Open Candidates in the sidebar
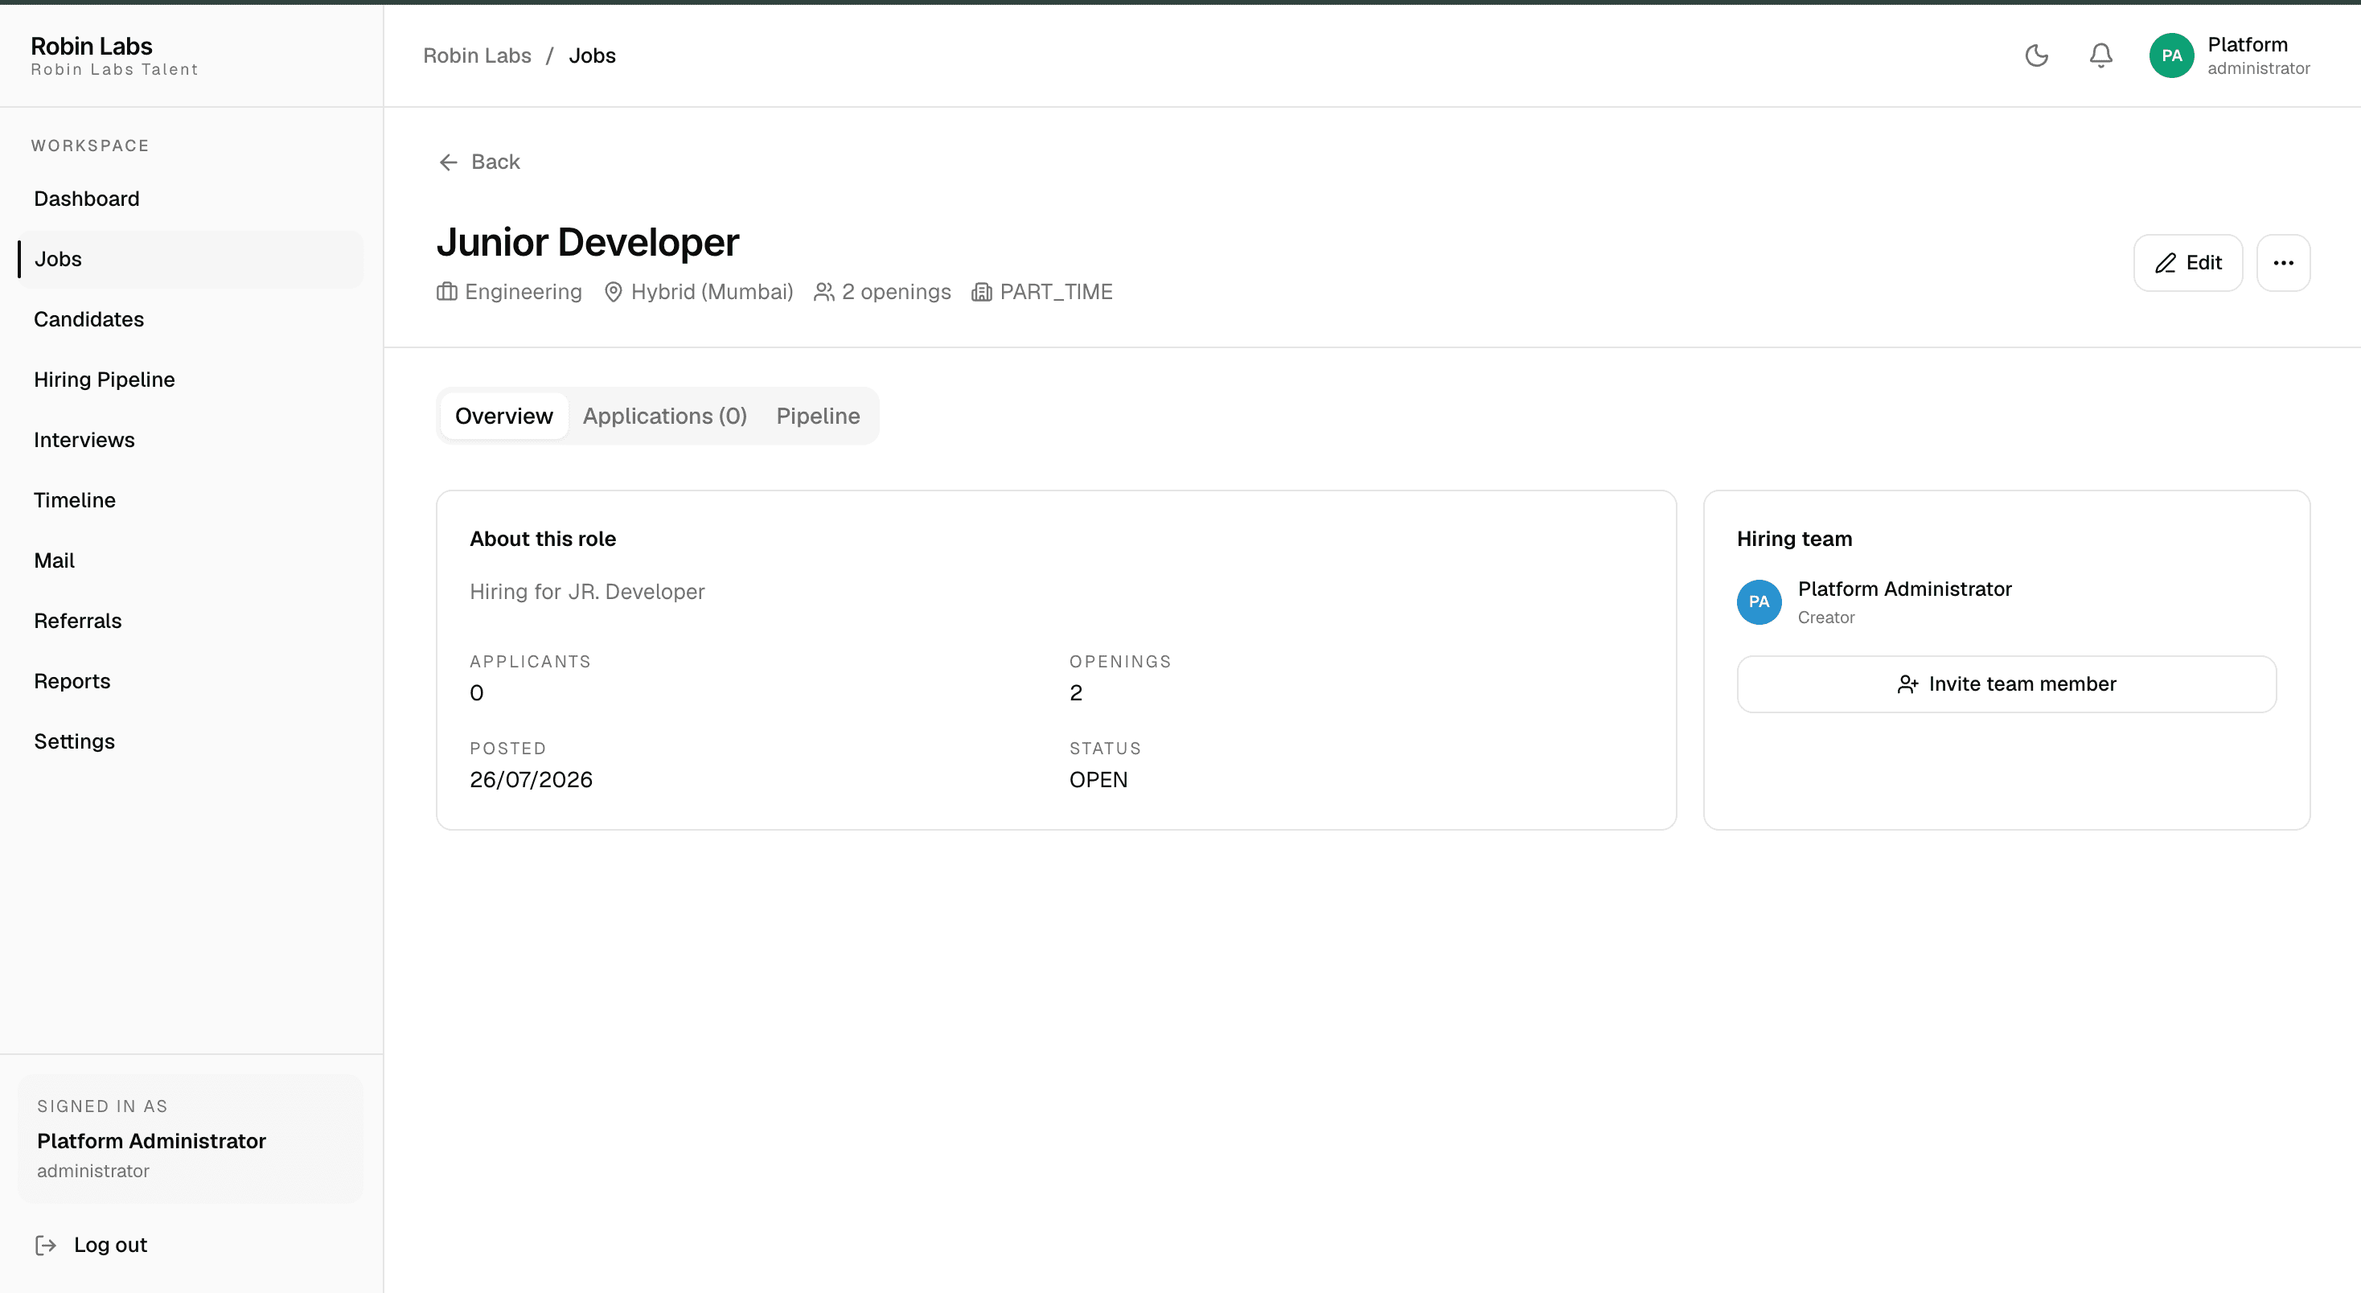 pos(190,320)
